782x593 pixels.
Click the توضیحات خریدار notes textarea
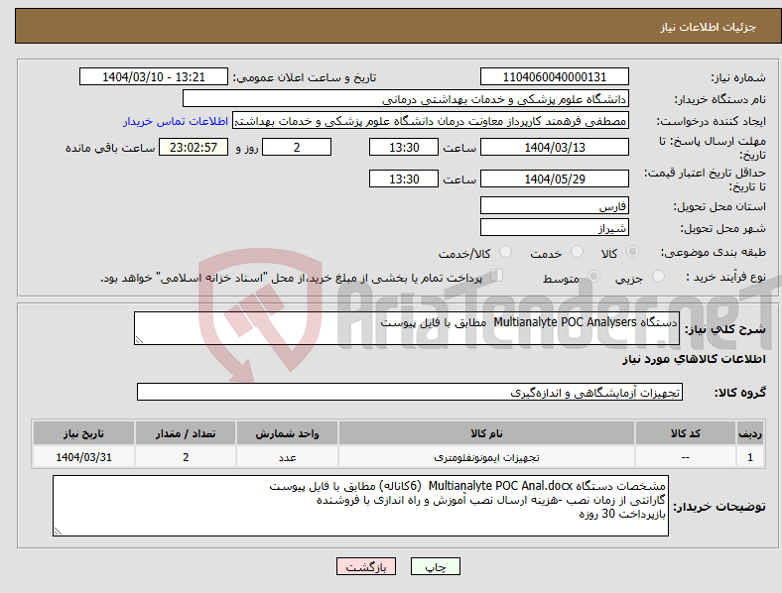click(x=360, y=506)
